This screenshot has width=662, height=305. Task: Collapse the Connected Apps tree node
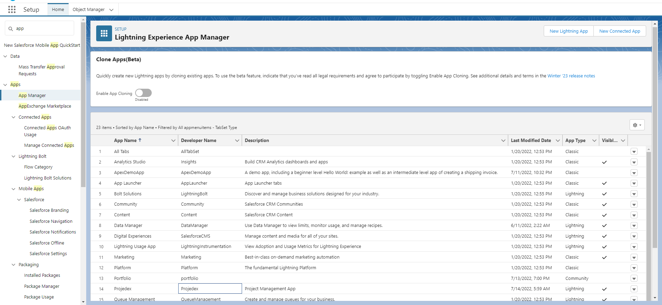tap(13, 117)
